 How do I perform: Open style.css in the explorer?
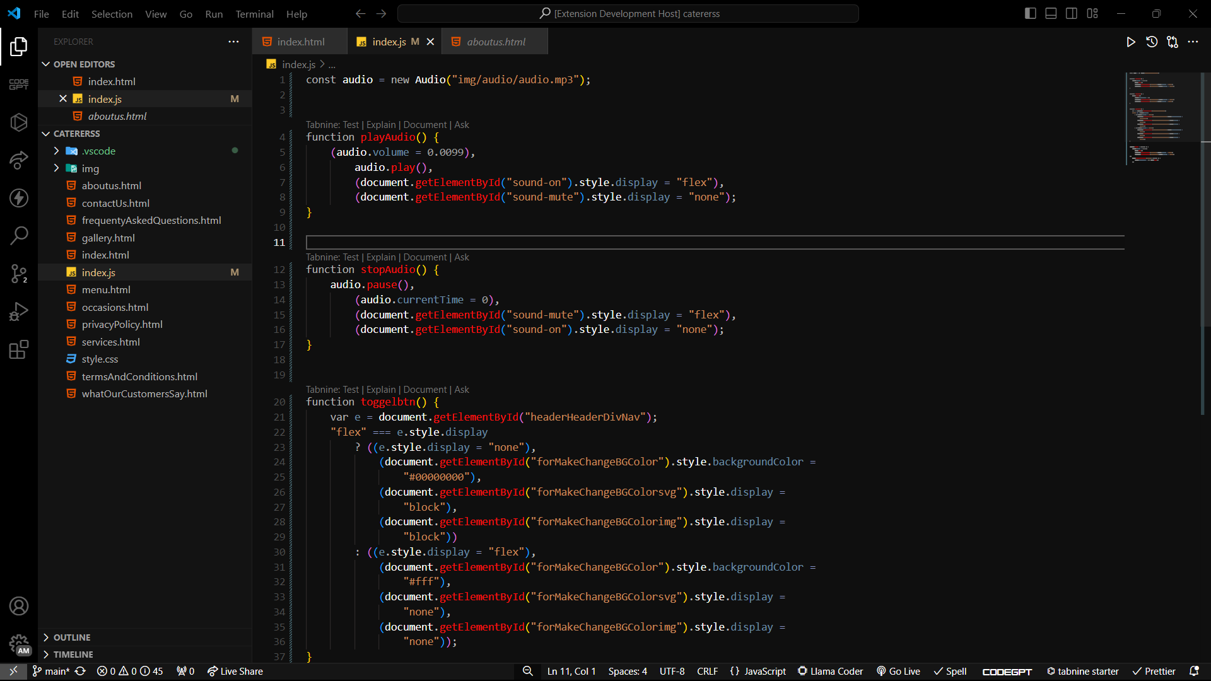tap(100, 359)
